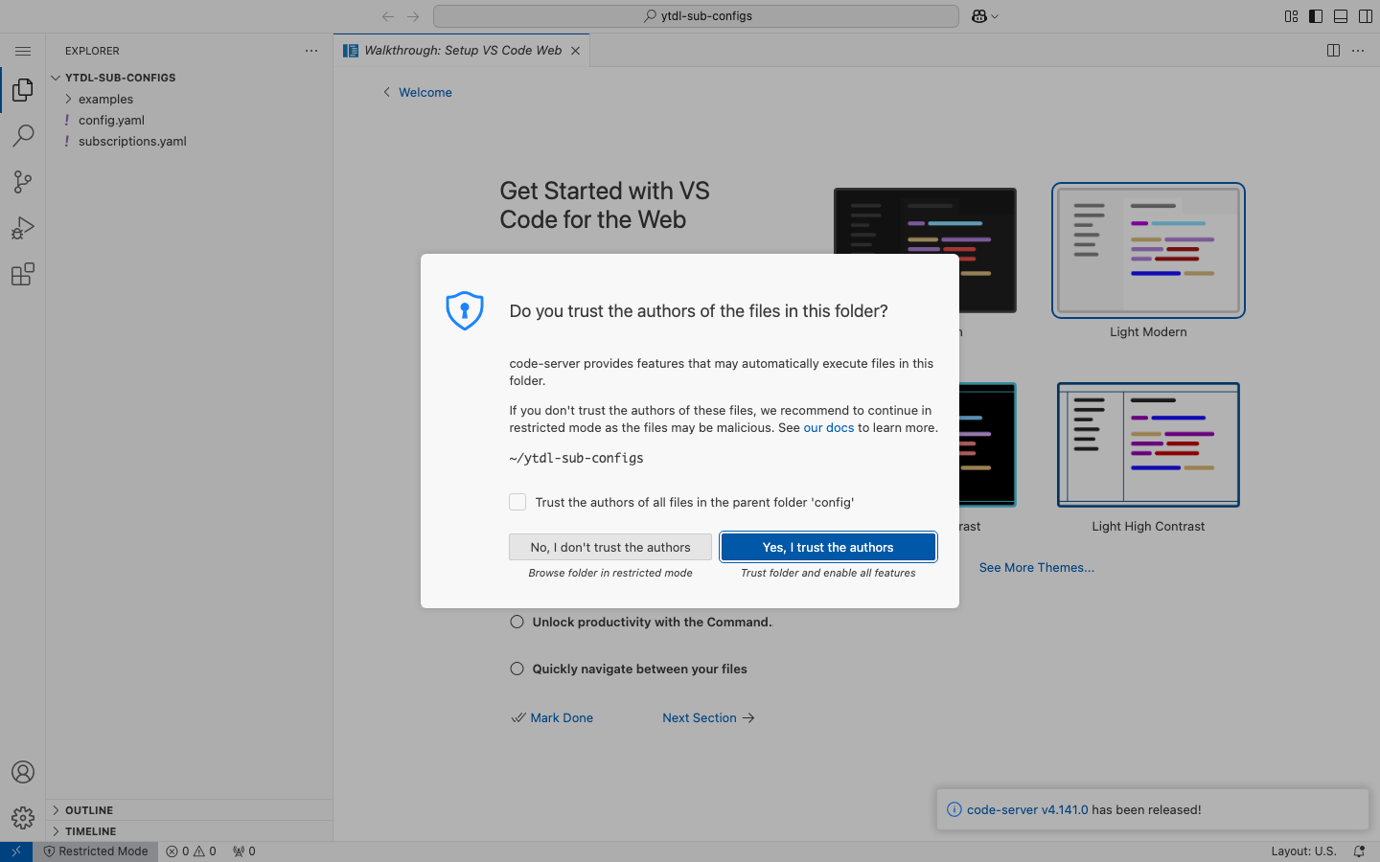This screenshot has width=1380, height=862.
Task: Open code-server v4.141.0 release link
Action: pyautogui.click(x=1027, y=809)
